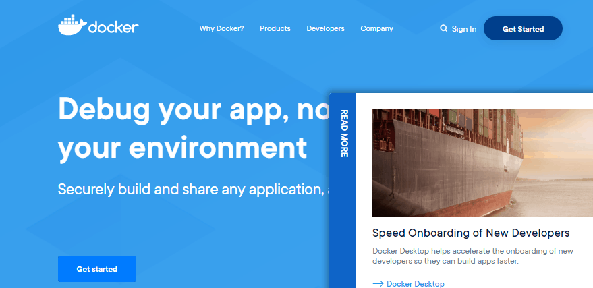Open the Products menu
593x288 pixels.
(275, 28)
